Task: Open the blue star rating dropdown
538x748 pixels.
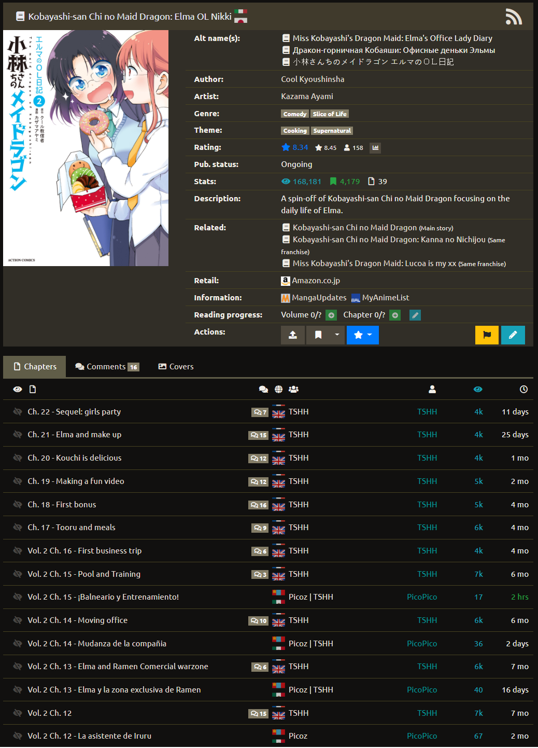Action: click(x=363, y=335)
